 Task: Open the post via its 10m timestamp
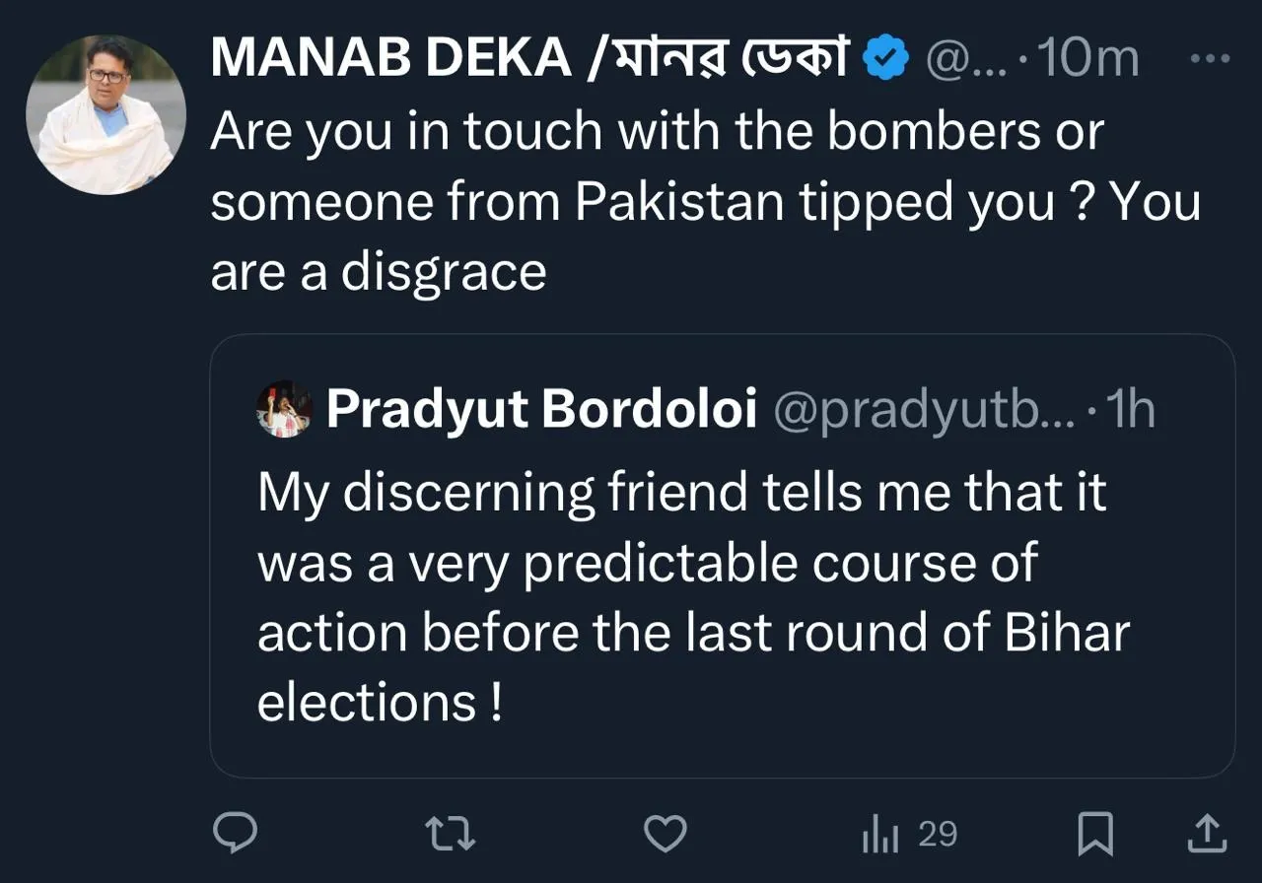pyautogui.click(x=1088, y=60)
